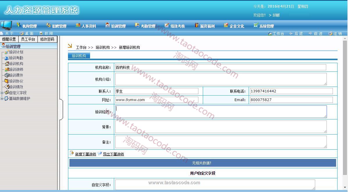
Task: Select 培训计划 in the sidebar tree
Action: coord(16,52)
